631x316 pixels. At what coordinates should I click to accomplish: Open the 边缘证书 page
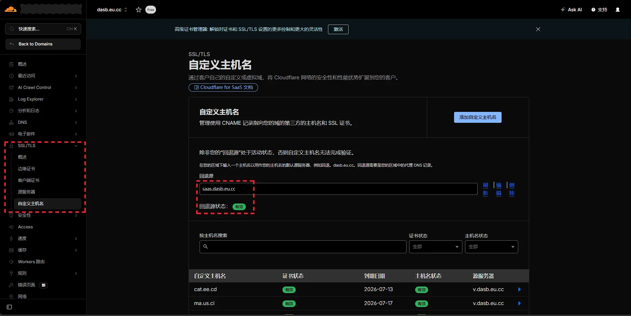coord(26,169)
